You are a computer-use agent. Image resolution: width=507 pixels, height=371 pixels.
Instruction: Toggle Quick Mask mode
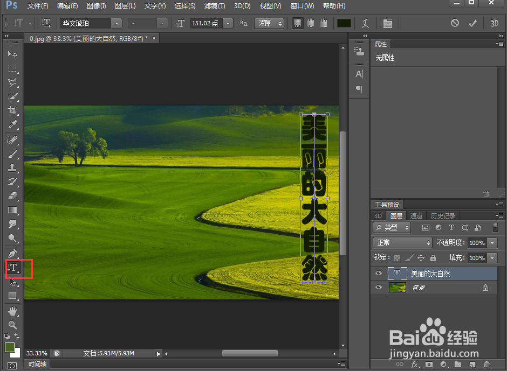(x=12, y=366)
